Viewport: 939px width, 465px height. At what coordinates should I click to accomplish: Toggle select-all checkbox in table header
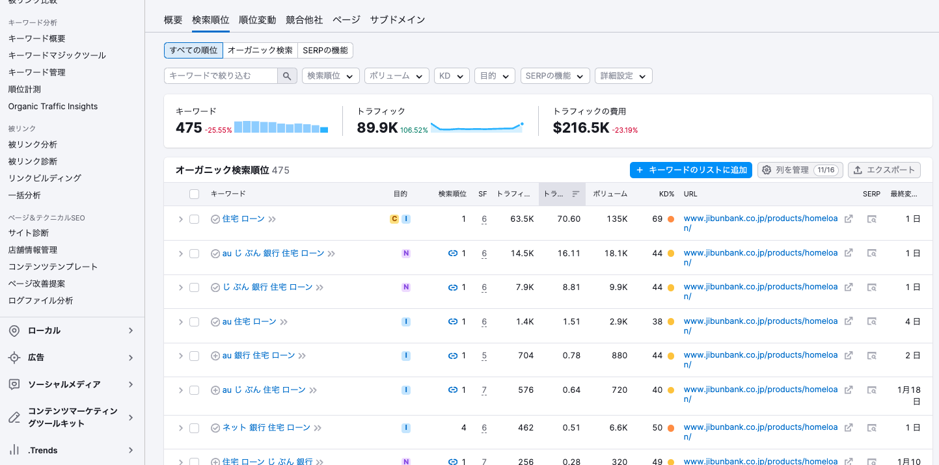tap(194, 194)
